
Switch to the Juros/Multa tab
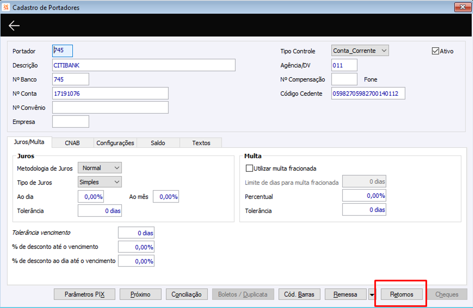click(x=29, y=142)
